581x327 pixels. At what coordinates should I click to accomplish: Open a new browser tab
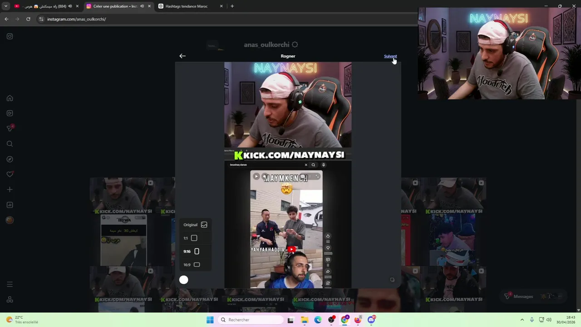pos(232,6)
